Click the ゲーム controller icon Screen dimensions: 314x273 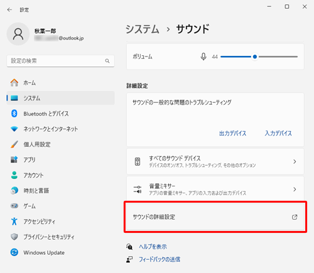(x=14, y=206)
